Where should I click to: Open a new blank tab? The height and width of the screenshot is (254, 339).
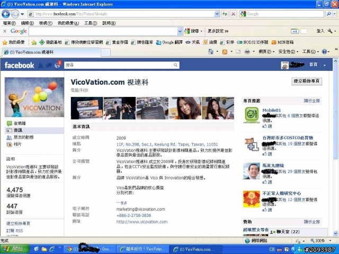[x=106, y=52]
